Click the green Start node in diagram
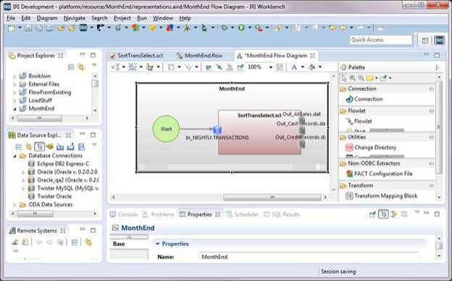452x281 pixels. (x=166, y=129)
